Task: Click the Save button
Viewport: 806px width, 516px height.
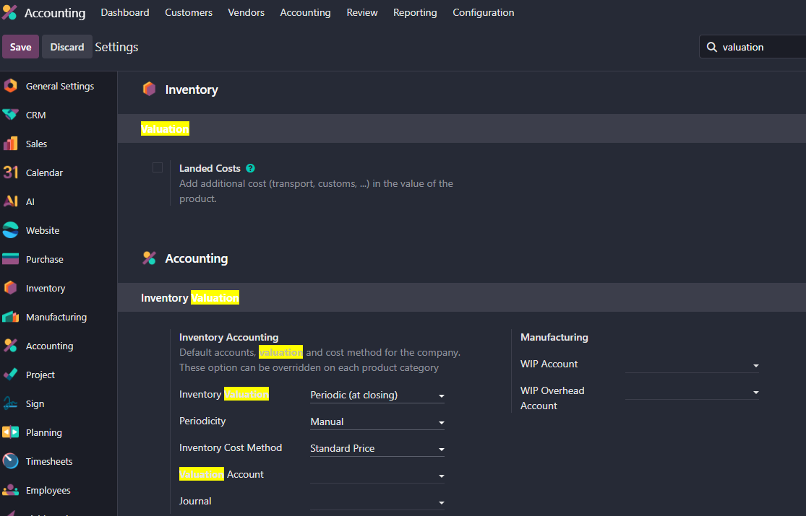Action: pyautogui.click(x=20, y=47)
